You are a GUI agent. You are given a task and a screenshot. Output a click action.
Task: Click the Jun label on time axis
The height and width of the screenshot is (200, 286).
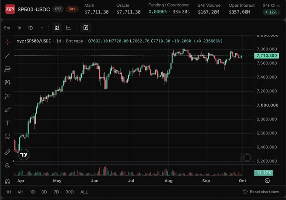[x=95, y=181]
